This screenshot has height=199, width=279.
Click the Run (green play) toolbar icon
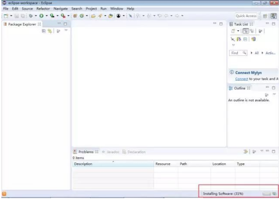point(41,16)
